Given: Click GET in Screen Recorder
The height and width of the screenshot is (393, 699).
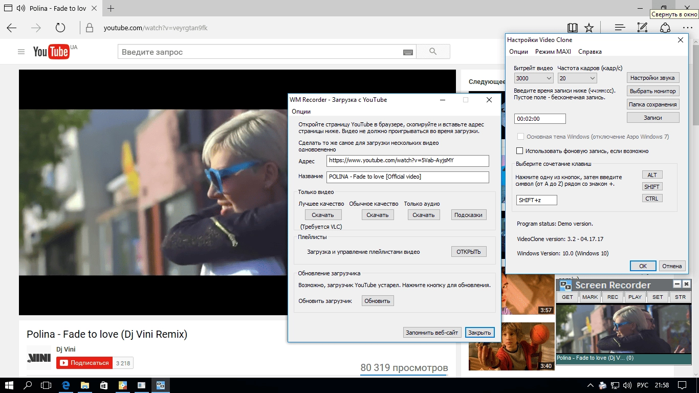Looking at the screenshot, I should click(567, 297).
